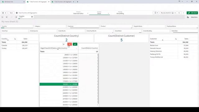199x112 pixels.
Task: Close the Qlik Sense Hub browser tab
Action: [x=24, y=2]
